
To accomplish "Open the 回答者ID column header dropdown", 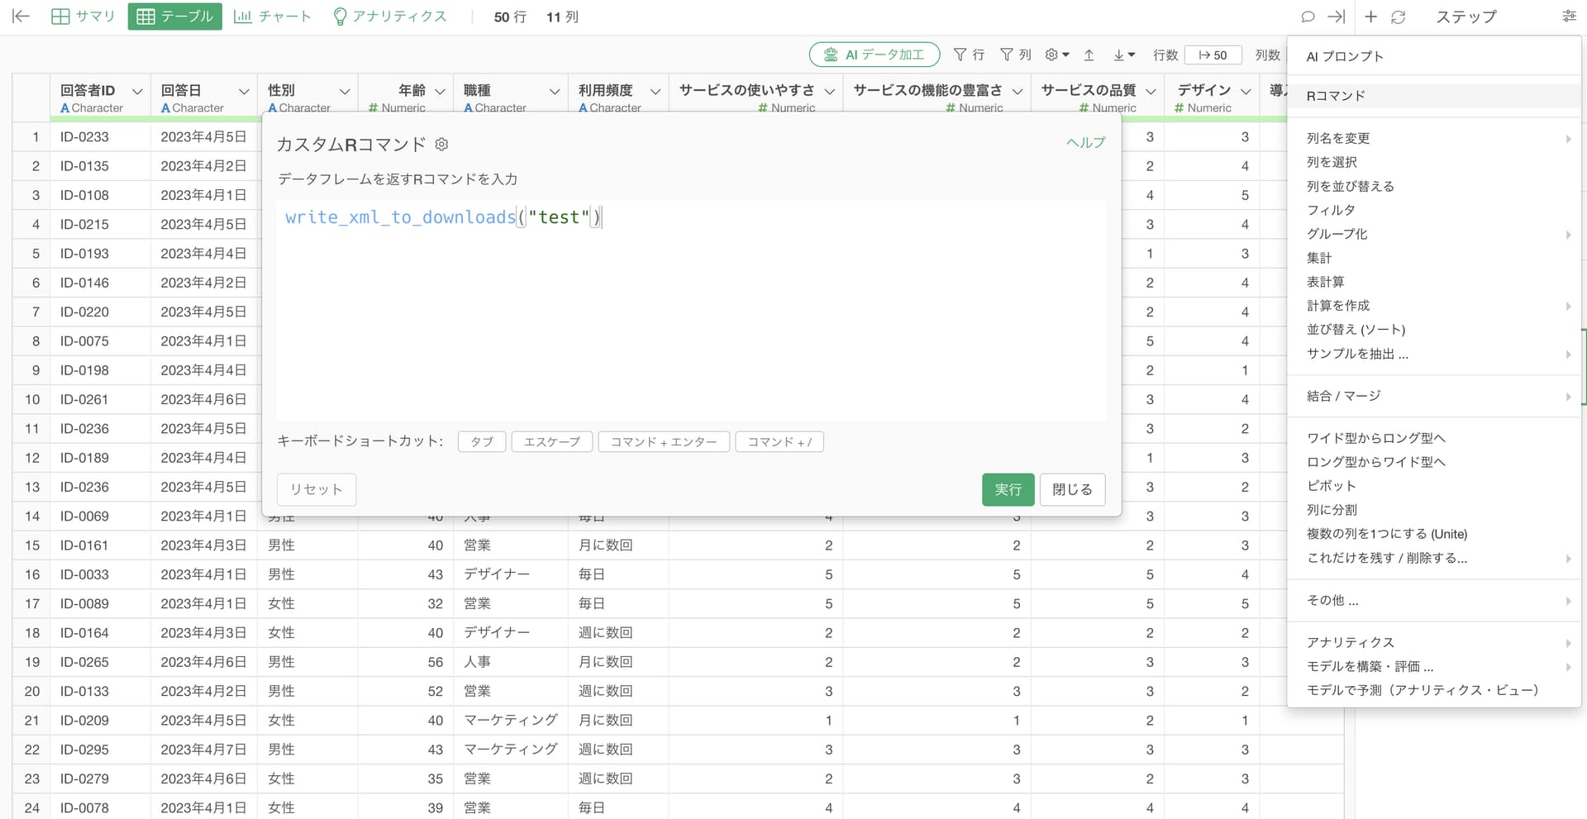I will tap(137, 91).
